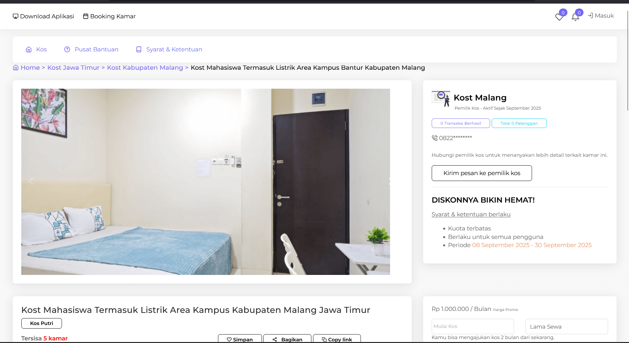Click the Kos Putri tag
This screenshot has height=343, width=629.
pyautogui.click(x=42, y=323)
